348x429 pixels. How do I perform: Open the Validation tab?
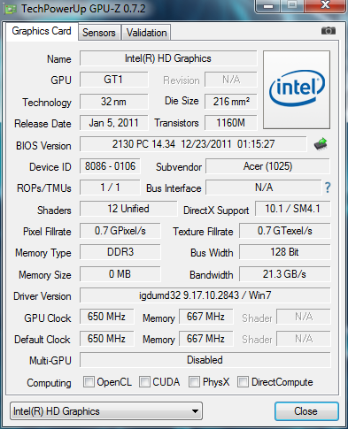tap(146, 33)
